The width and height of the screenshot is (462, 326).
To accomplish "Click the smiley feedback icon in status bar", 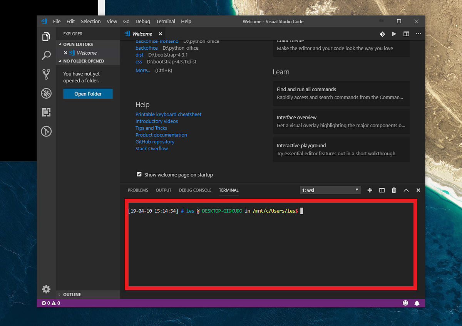I will click(x=405, y=303).
